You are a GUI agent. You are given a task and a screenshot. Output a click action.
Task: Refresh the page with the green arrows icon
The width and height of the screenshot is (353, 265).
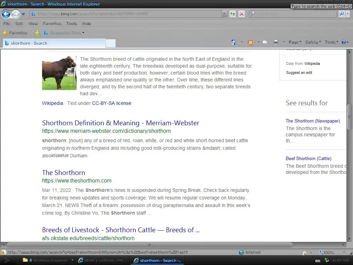click(x=233, y=14)
